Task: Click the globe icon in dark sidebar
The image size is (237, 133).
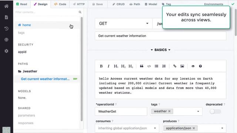Action: coord(6,40)
